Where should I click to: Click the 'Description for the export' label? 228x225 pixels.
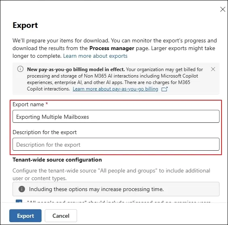(45, 132)
